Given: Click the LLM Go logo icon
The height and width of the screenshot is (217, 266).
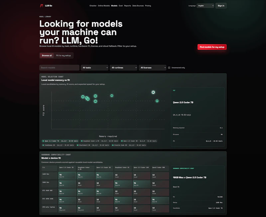Looking at the screenshot, I should [42, 6].
